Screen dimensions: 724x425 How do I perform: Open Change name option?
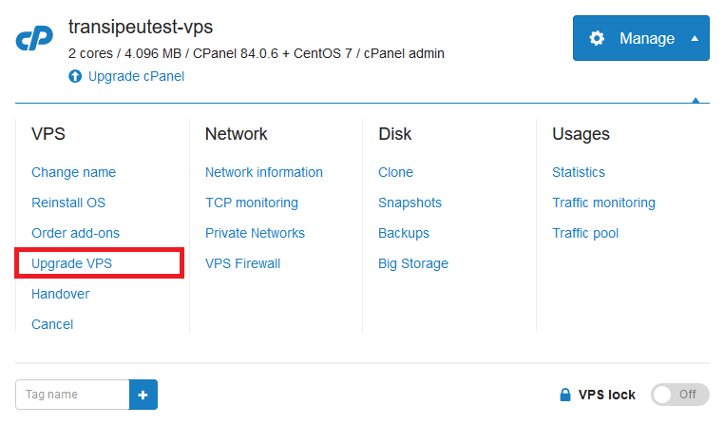(x=73, y=172)
